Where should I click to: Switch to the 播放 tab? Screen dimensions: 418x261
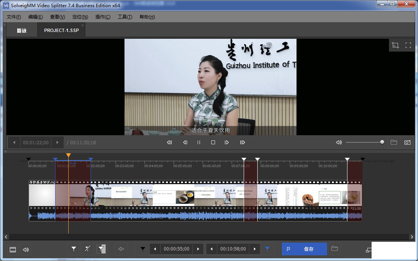click(x=22, y=31)
